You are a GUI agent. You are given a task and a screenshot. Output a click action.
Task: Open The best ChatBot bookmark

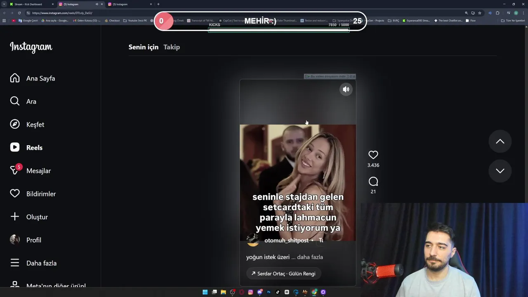(448, 21)
